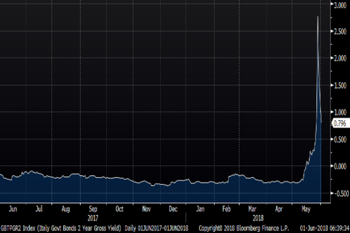The width and height of the screenshot is (350, 233).
Task: Select the Jun month label
Action: click(13, 209)
